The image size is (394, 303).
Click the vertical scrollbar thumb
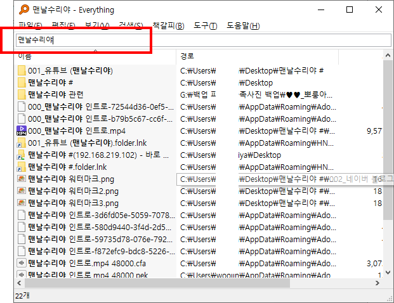click(388, 140)
